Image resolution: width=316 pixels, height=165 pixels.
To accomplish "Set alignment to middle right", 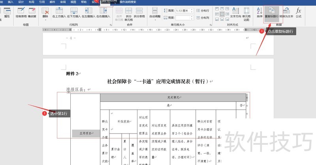I will point(227,14).
